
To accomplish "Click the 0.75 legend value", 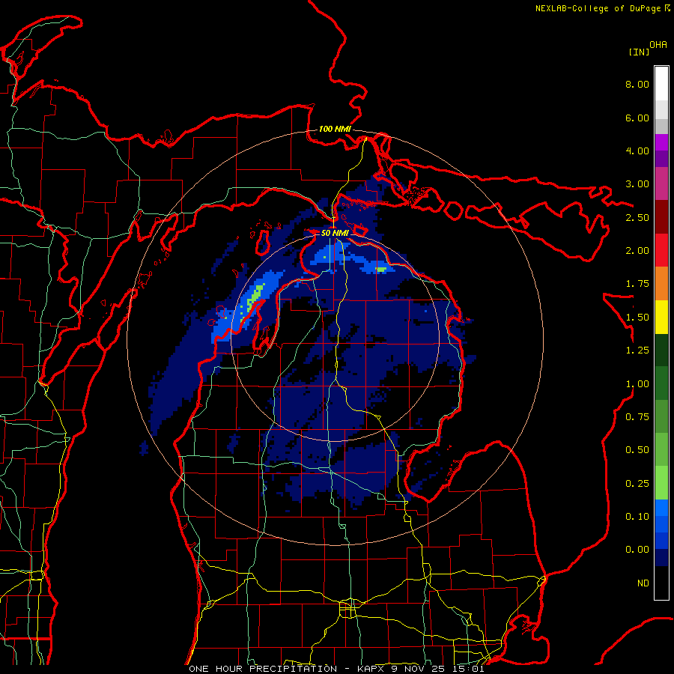I will click(637, 417).
